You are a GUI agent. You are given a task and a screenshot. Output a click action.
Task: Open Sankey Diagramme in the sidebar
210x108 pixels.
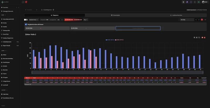8,38
